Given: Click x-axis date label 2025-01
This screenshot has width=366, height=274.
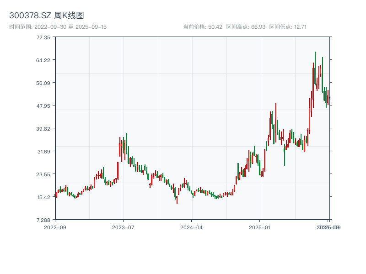Looking at the screenshot, I should point(259,227).
